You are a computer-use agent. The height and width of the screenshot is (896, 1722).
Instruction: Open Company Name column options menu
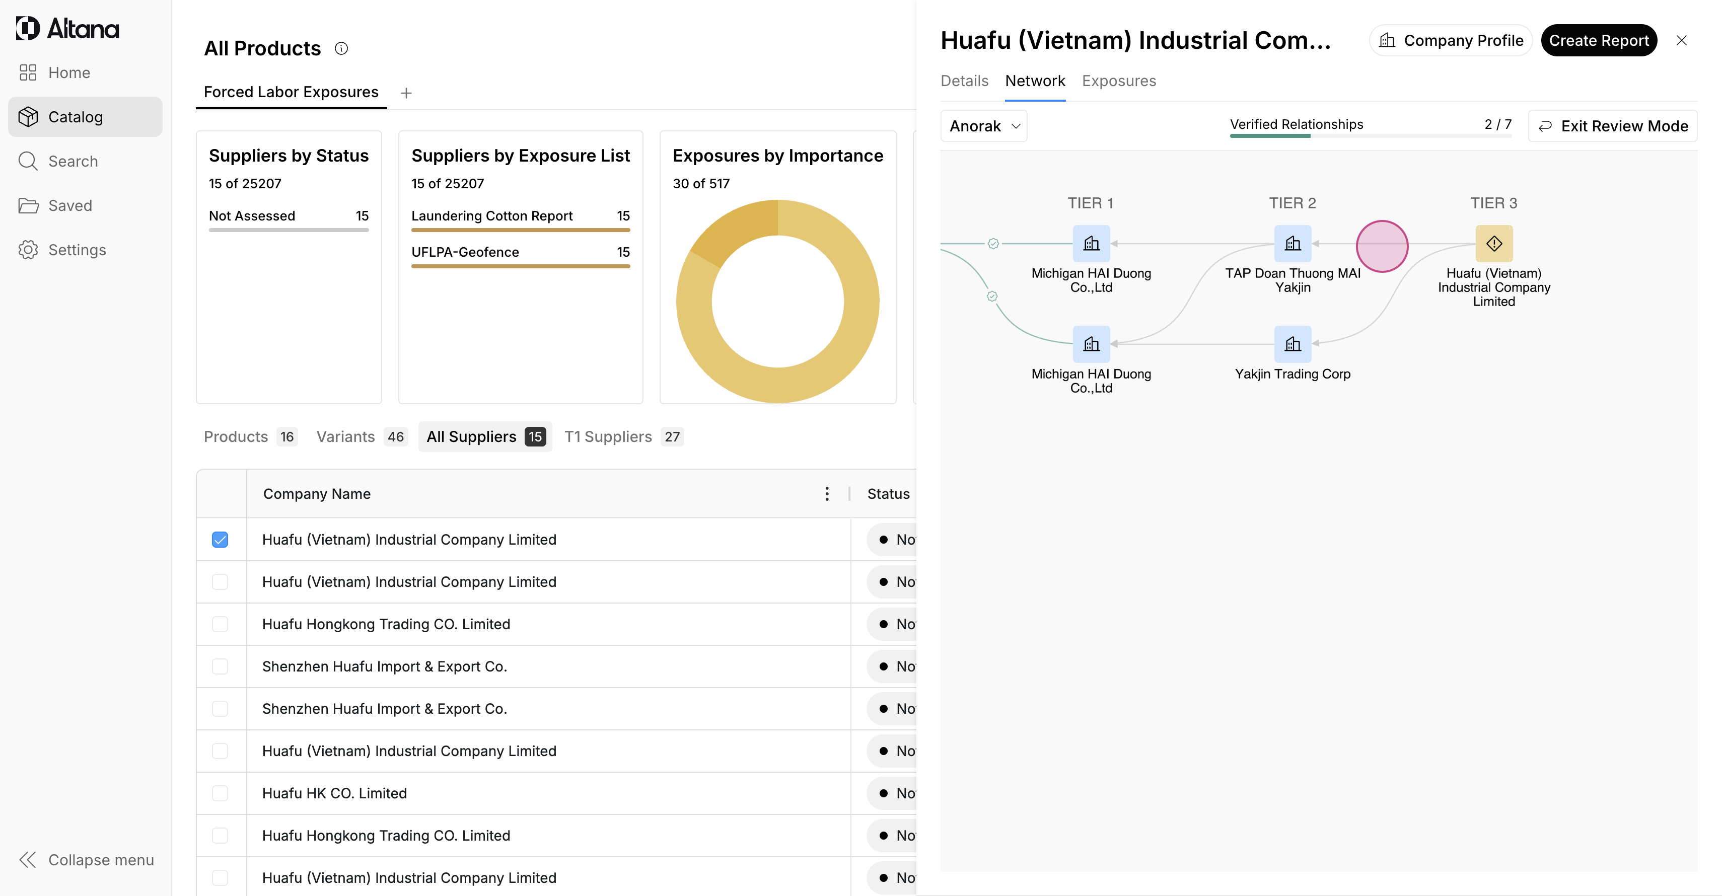tap(827, 494)
